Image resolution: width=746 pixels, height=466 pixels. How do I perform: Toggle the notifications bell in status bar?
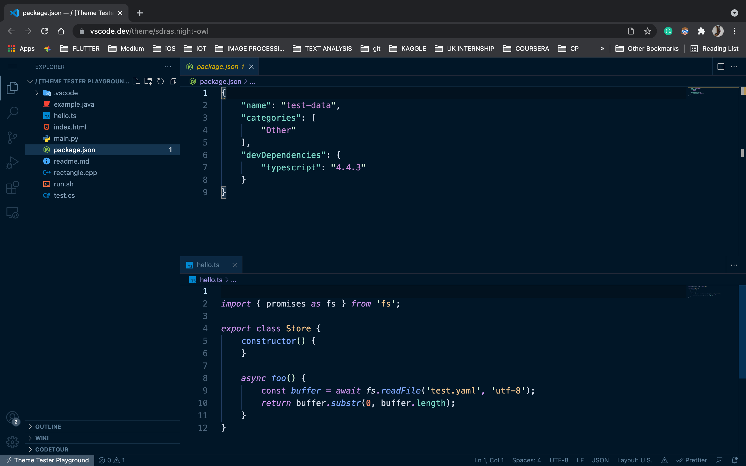coord(735,460)
